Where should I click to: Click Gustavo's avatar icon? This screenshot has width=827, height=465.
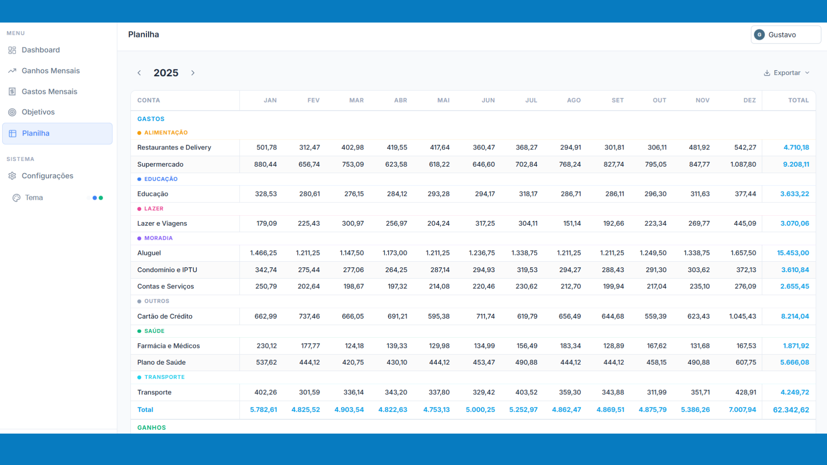tap(759, 35)
